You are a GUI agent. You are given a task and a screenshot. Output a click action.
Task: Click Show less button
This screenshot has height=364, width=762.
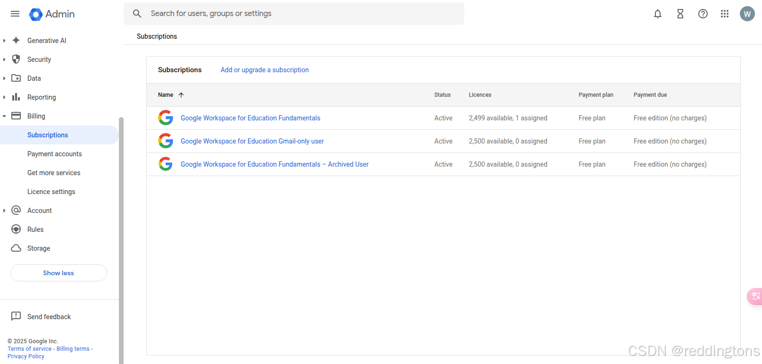pos(59,273)
